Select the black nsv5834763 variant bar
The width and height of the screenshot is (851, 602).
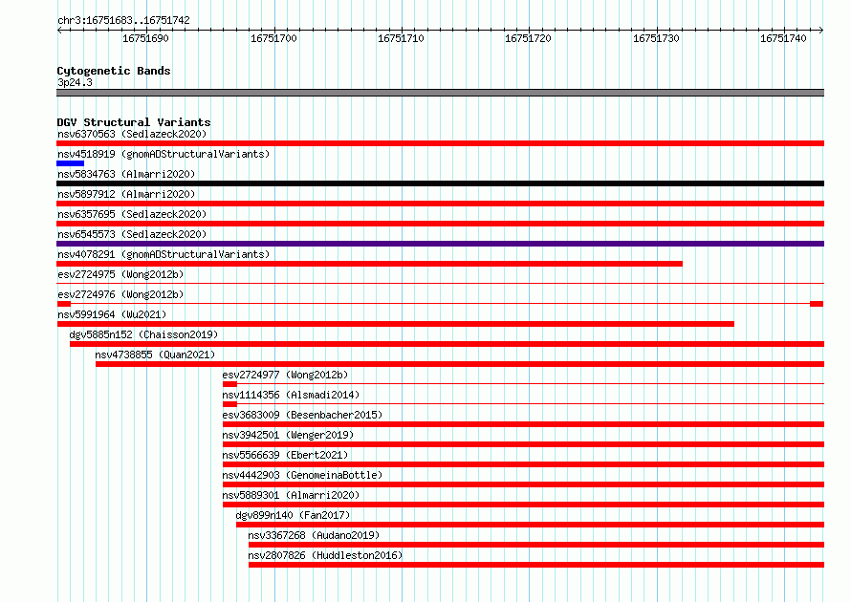click(440, 183)
